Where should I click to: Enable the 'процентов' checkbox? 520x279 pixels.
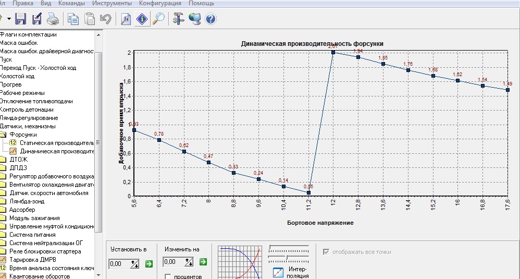[168, 276]
